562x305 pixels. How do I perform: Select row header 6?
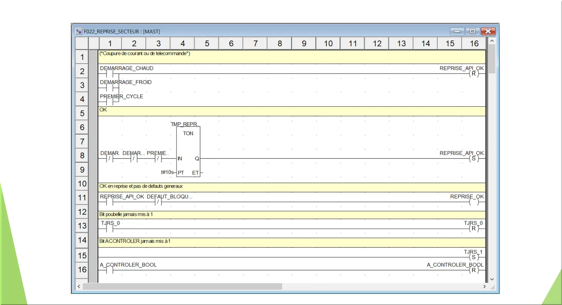click(x=82, y=127)
